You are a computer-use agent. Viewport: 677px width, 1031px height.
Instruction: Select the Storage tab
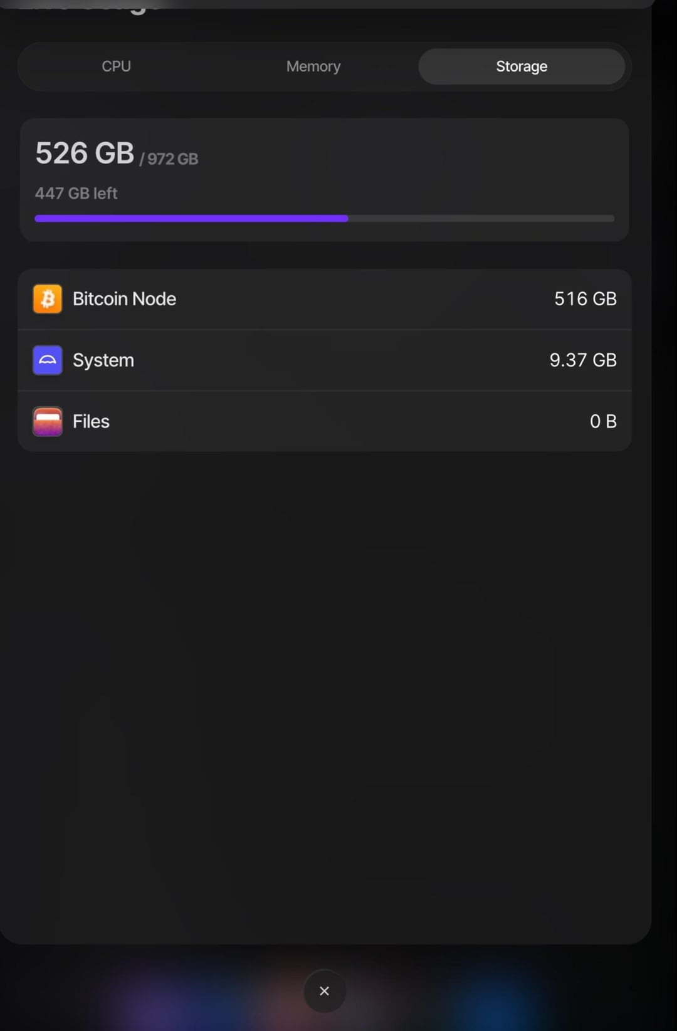[x=522, y=66]
